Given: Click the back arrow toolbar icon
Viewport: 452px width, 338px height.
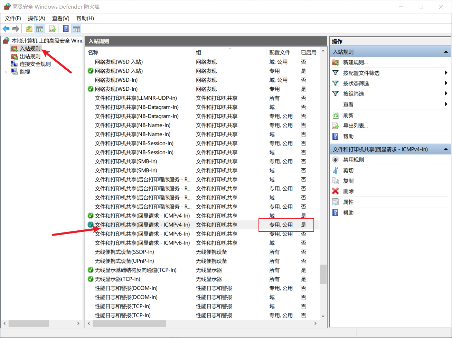Looking at the screenshot, I should tap(6, 29).
